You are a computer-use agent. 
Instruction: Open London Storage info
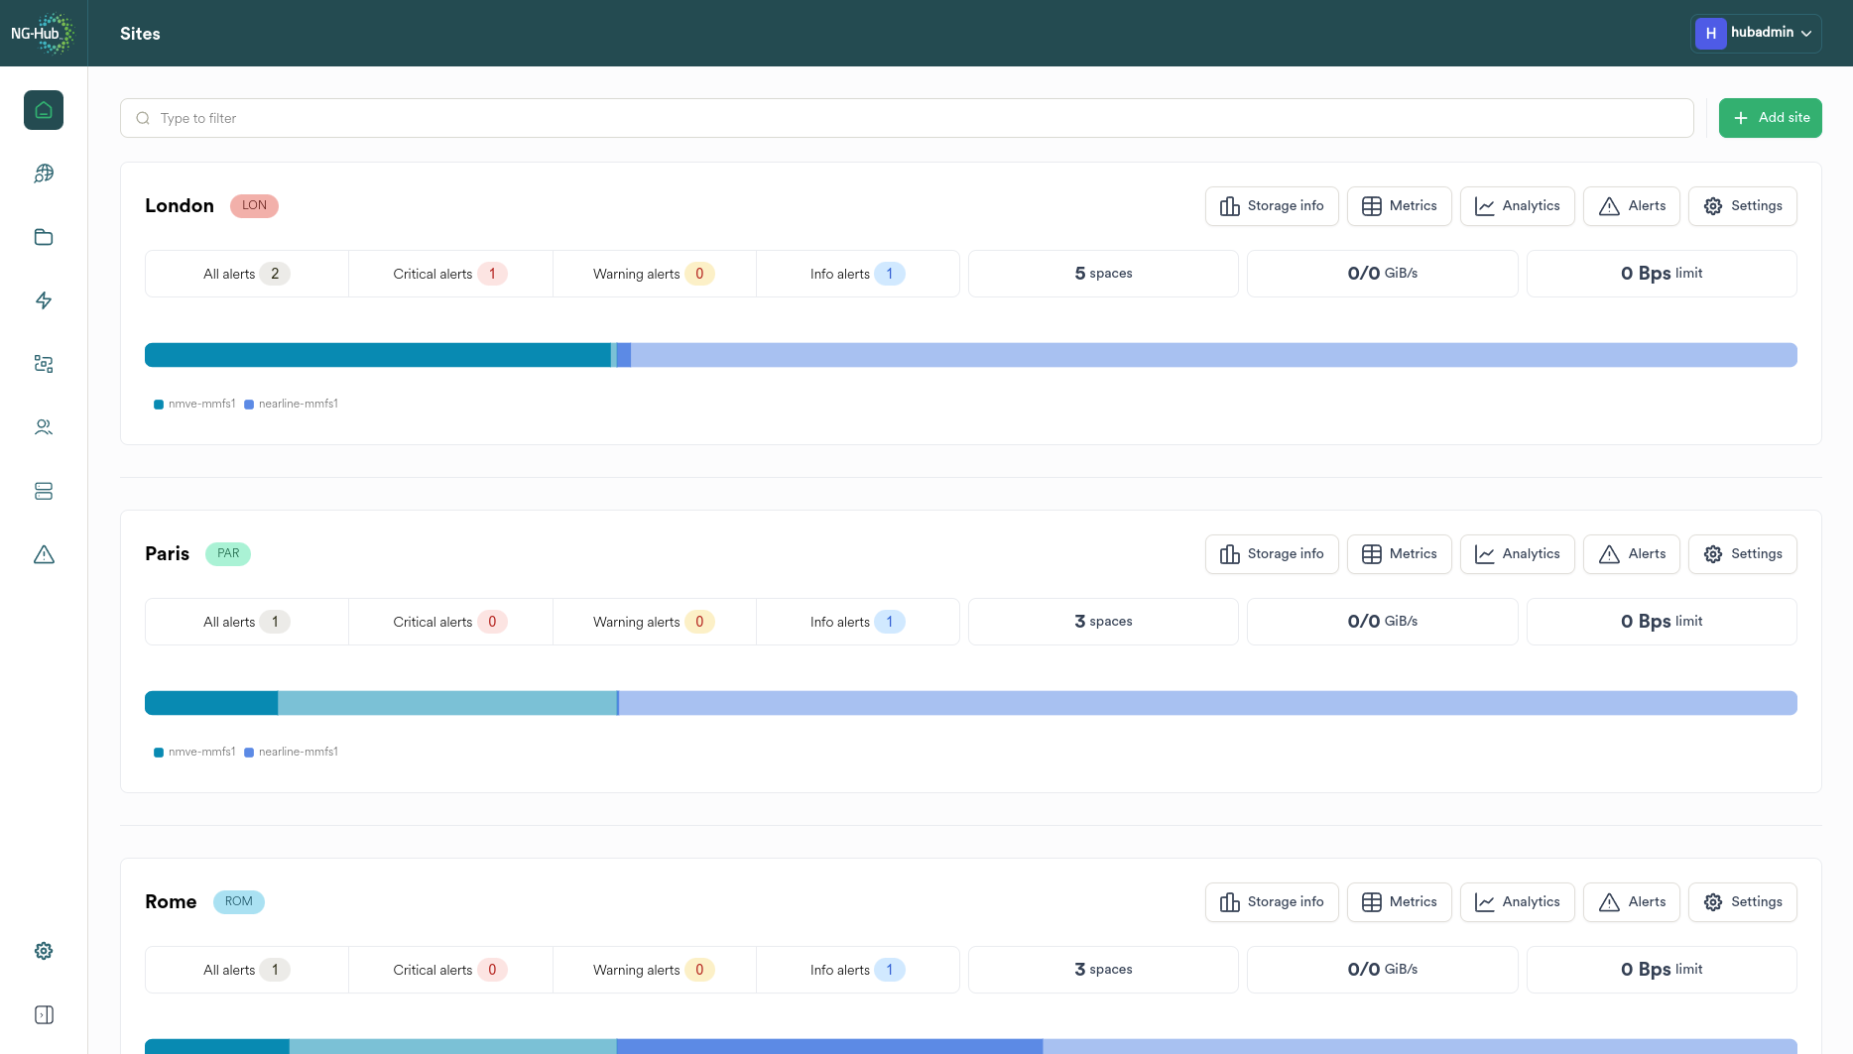click(x=1271, y=206)
